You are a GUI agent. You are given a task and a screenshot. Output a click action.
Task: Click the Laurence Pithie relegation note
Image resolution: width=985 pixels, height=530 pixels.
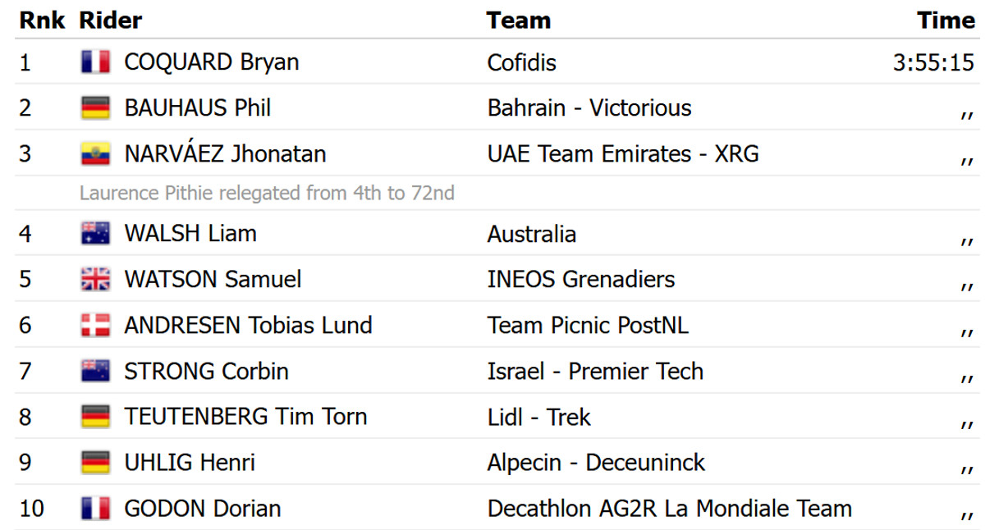(x=267, y=194)
